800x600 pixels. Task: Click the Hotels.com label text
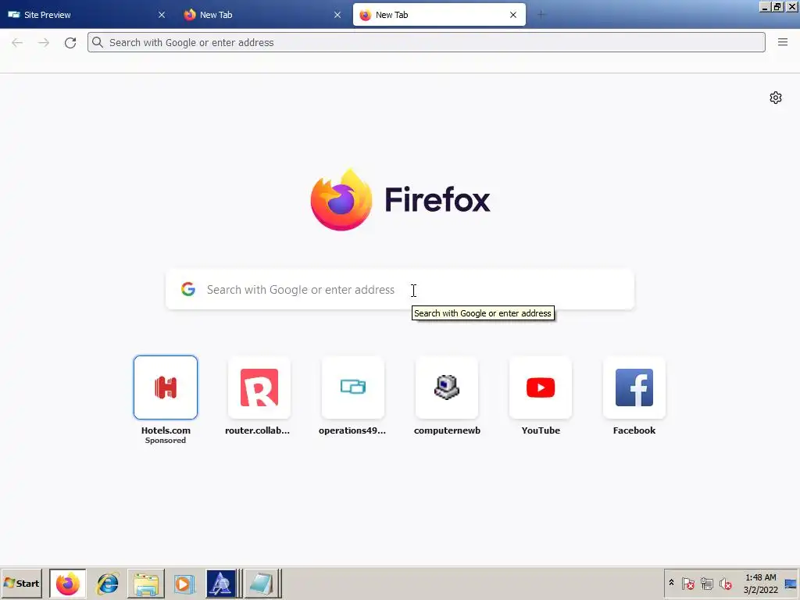[x=166, y=430]
